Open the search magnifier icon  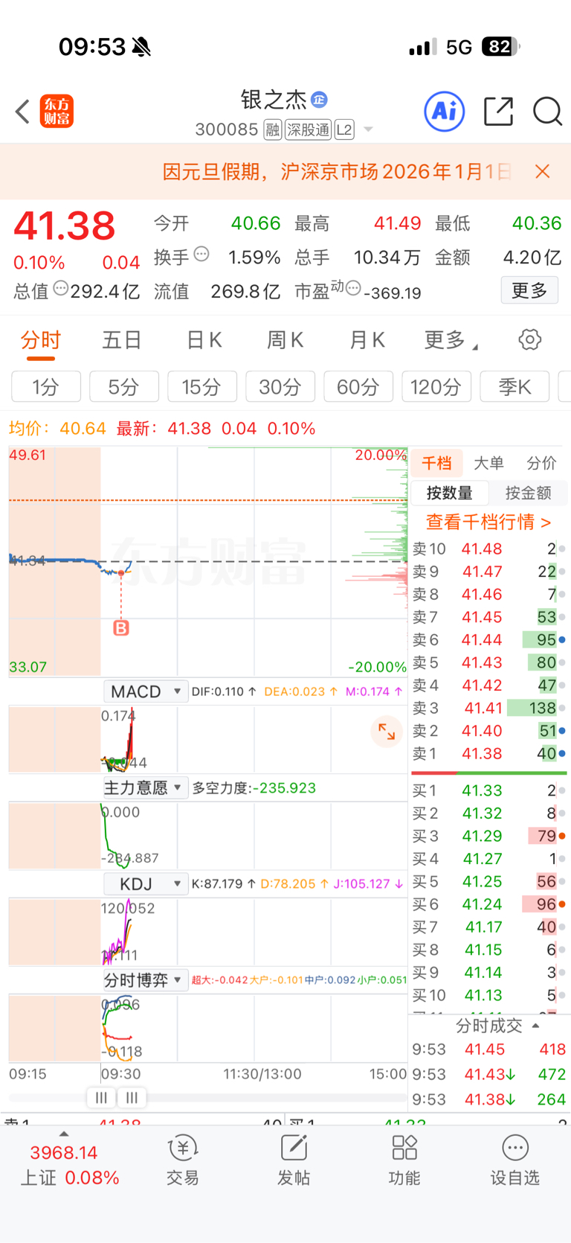547,112
